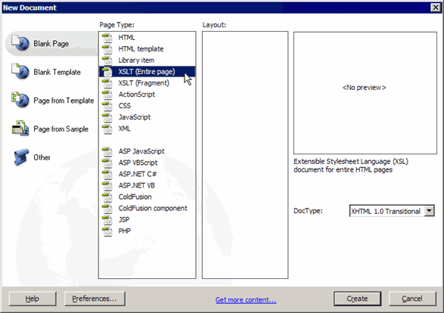Click the Create button
The height and width of the screenshot is (313, 444).
[x=357, y=299]
